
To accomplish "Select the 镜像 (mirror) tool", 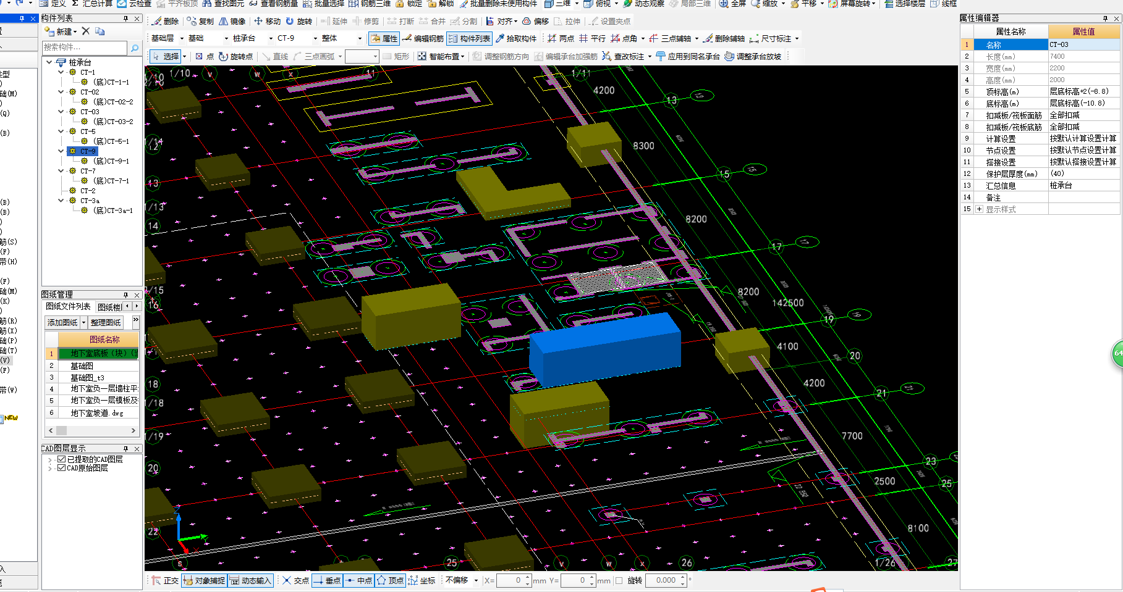I will [232, 21].
